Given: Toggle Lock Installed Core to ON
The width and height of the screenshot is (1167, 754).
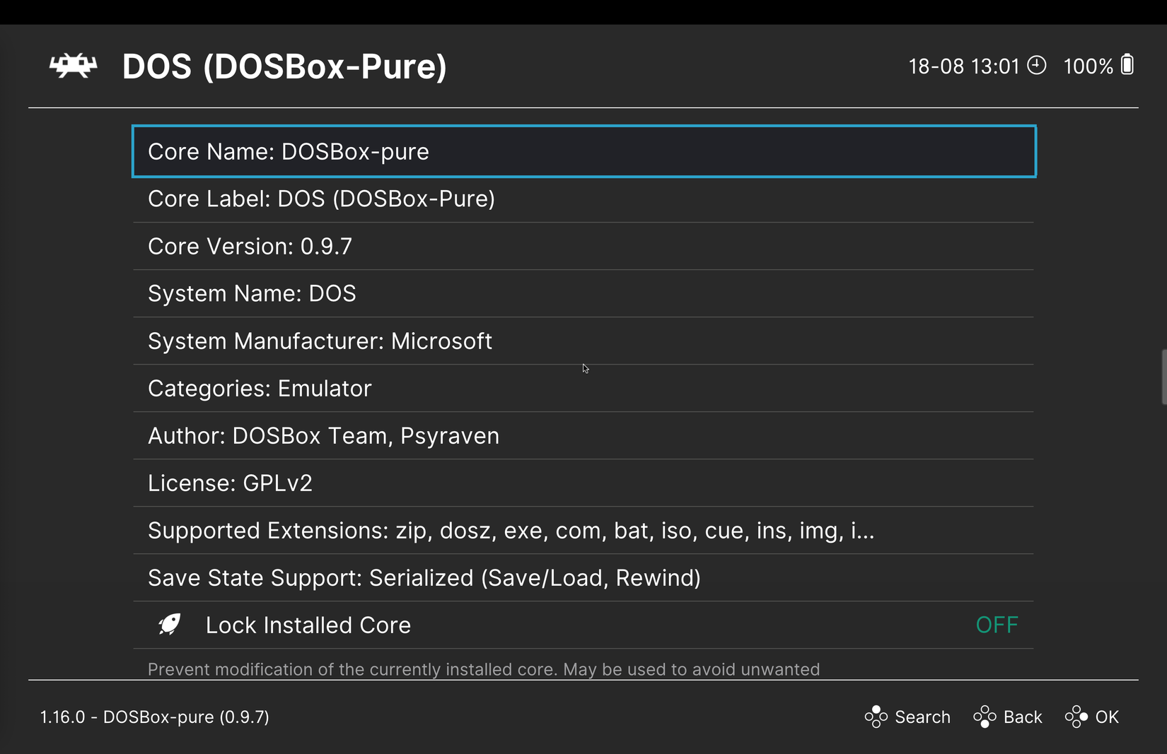Looking at the screenshot, I should [x=996, y=624].
